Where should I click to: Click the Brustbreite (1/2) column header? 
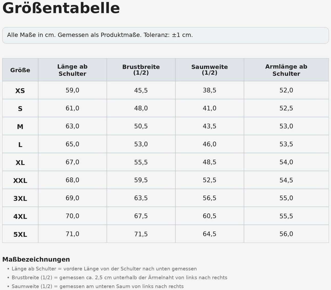pyautogui.click(x=141, y=70)
